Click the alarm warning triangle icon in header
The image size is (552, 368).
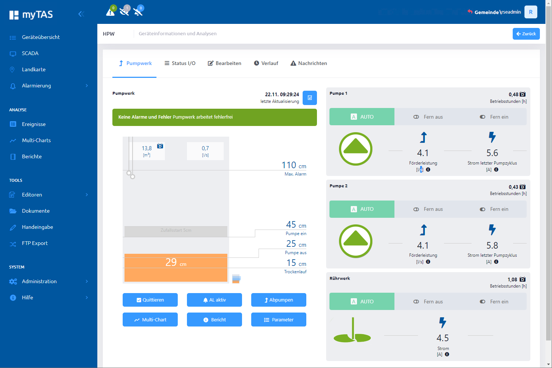(110, 12)
